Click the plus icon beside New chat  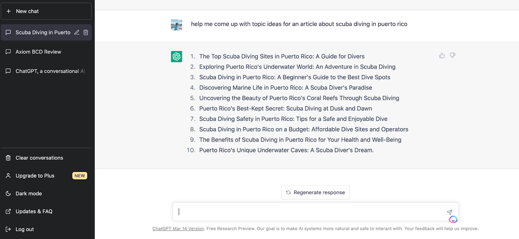click(8, 11)
